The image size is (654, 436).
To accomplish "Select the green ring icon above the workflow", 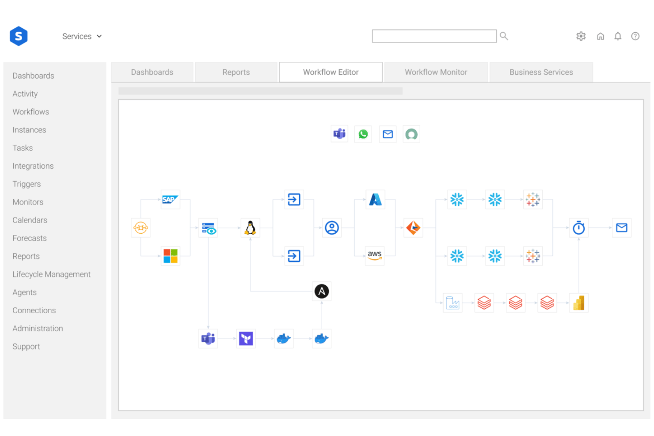I will tap(411, 134).
